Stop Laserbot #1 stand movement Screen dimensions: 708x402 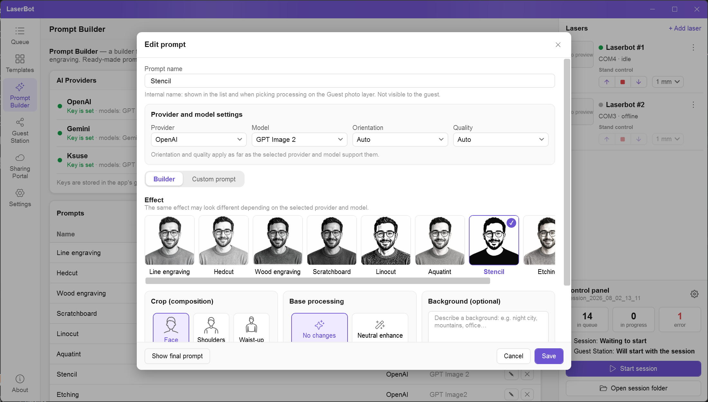coord(622,82)
